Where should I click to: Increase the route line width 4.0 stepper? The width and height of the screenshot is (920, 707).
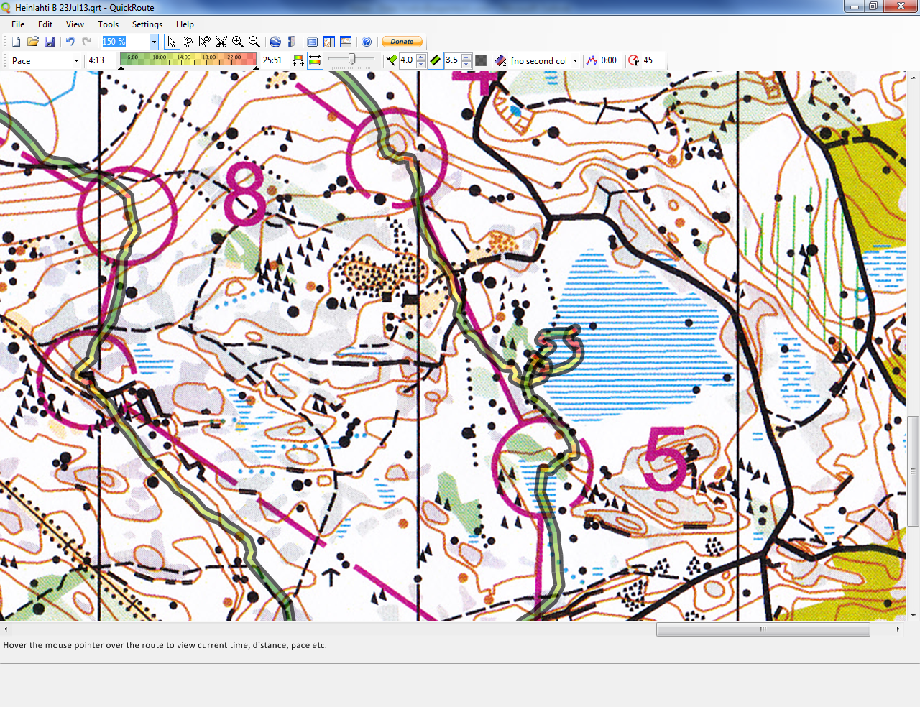tap(421, 57)
